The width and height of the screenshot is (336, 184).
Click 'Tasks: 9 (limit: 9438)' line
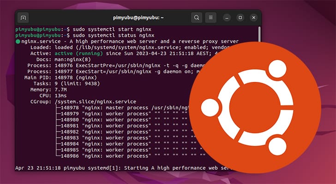click(66, 83)
